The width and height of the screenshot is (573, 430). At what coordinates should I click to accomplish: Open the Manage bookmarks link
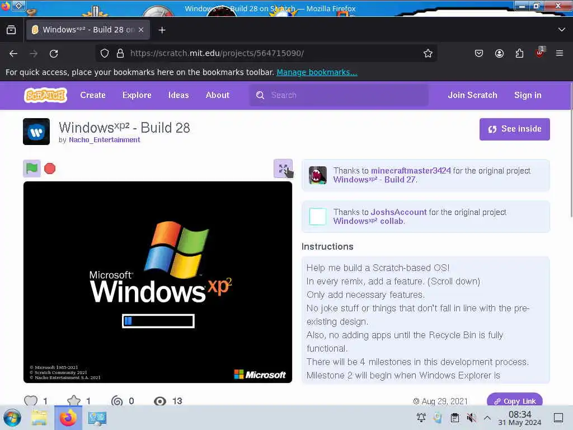tap(317, 72)
